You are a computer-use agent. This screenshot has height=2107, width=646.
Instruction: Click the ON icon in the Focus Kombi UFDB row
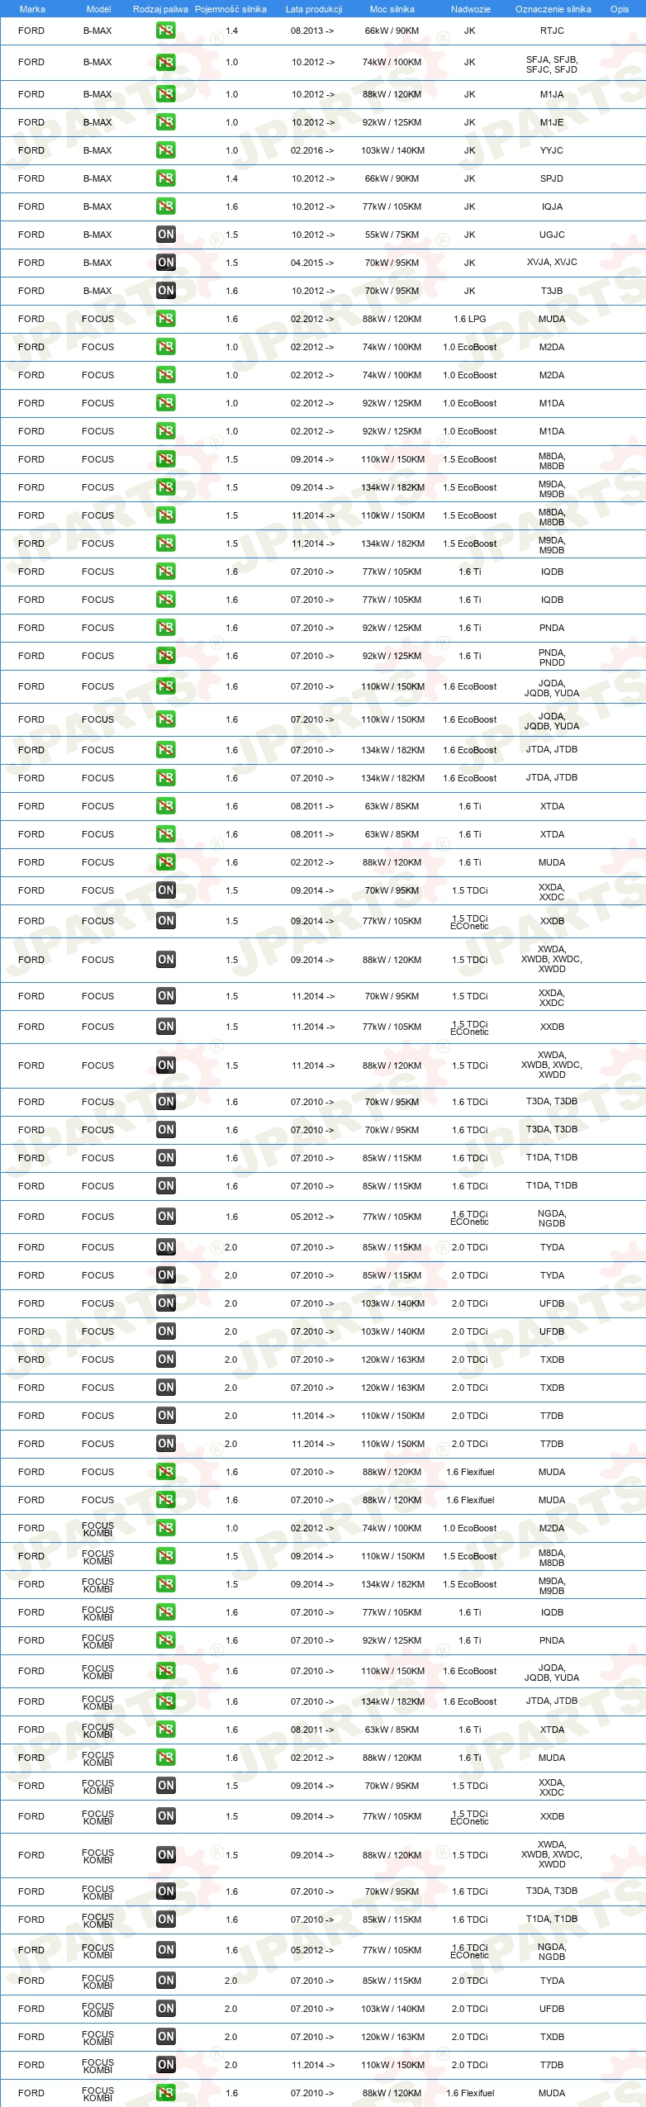point(165,2009)
